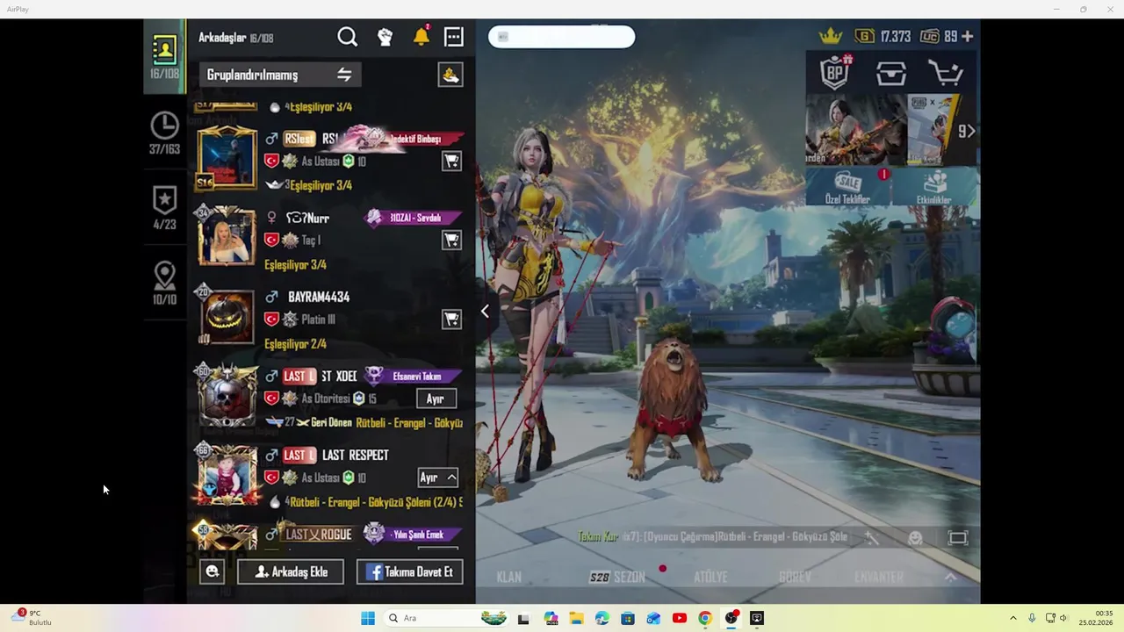This screenshot has width=1124, height=632.
Task: Open the crown icon in top bar
Action: [831, 36]
